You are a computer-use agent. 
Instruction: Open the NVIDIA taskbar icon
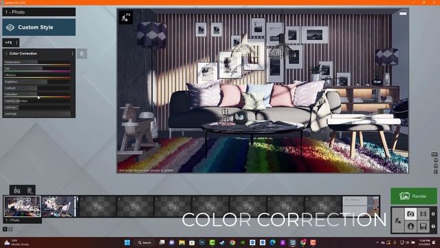pyautogui.click(x=243, y=242)
